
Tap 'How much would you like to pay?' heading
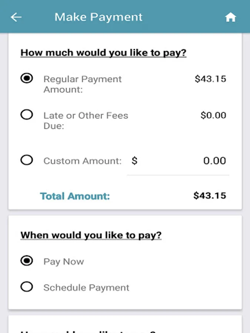coord(103,53)
